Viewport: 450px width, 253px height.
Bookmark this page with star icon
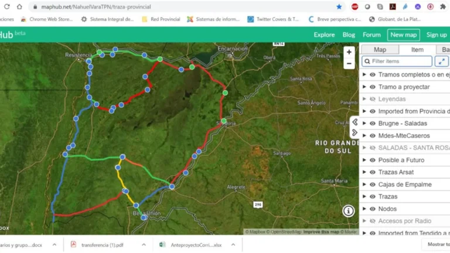[339, 6]
